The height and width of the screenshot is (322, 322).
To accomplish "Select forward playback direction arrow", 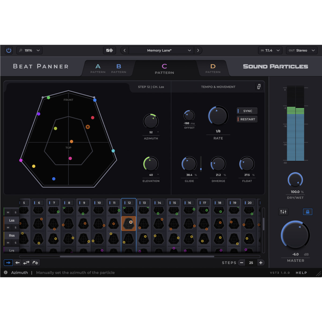I will (x=8, y=263).
